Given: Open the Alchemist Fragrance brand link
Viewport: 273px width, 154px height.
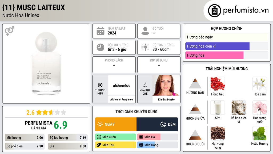Looking at the screenshot, I should (121, 99).
